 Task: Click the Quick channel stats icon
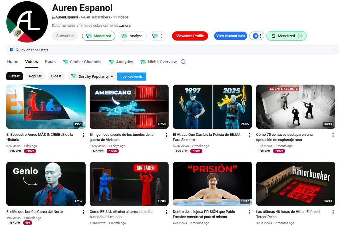tap(12, 50)
